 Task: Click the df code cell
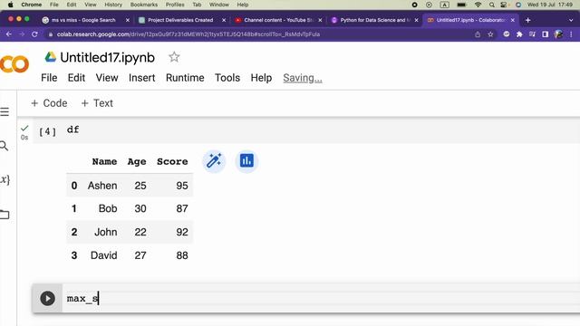point(322,130)
